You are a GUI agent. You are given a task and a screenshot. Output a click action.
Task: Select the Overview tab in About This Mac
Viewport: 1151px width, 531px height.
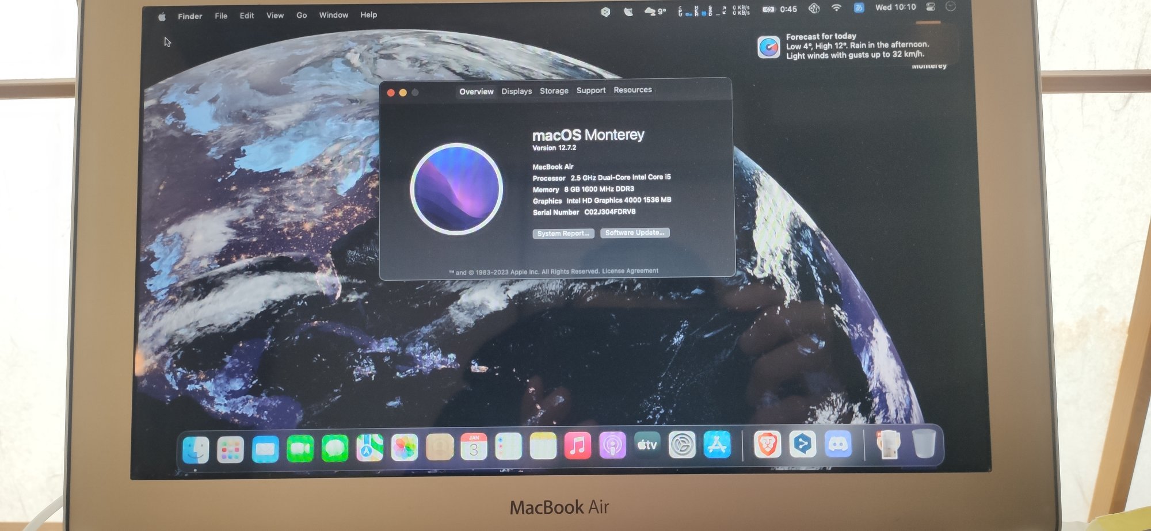pos(477,91)
